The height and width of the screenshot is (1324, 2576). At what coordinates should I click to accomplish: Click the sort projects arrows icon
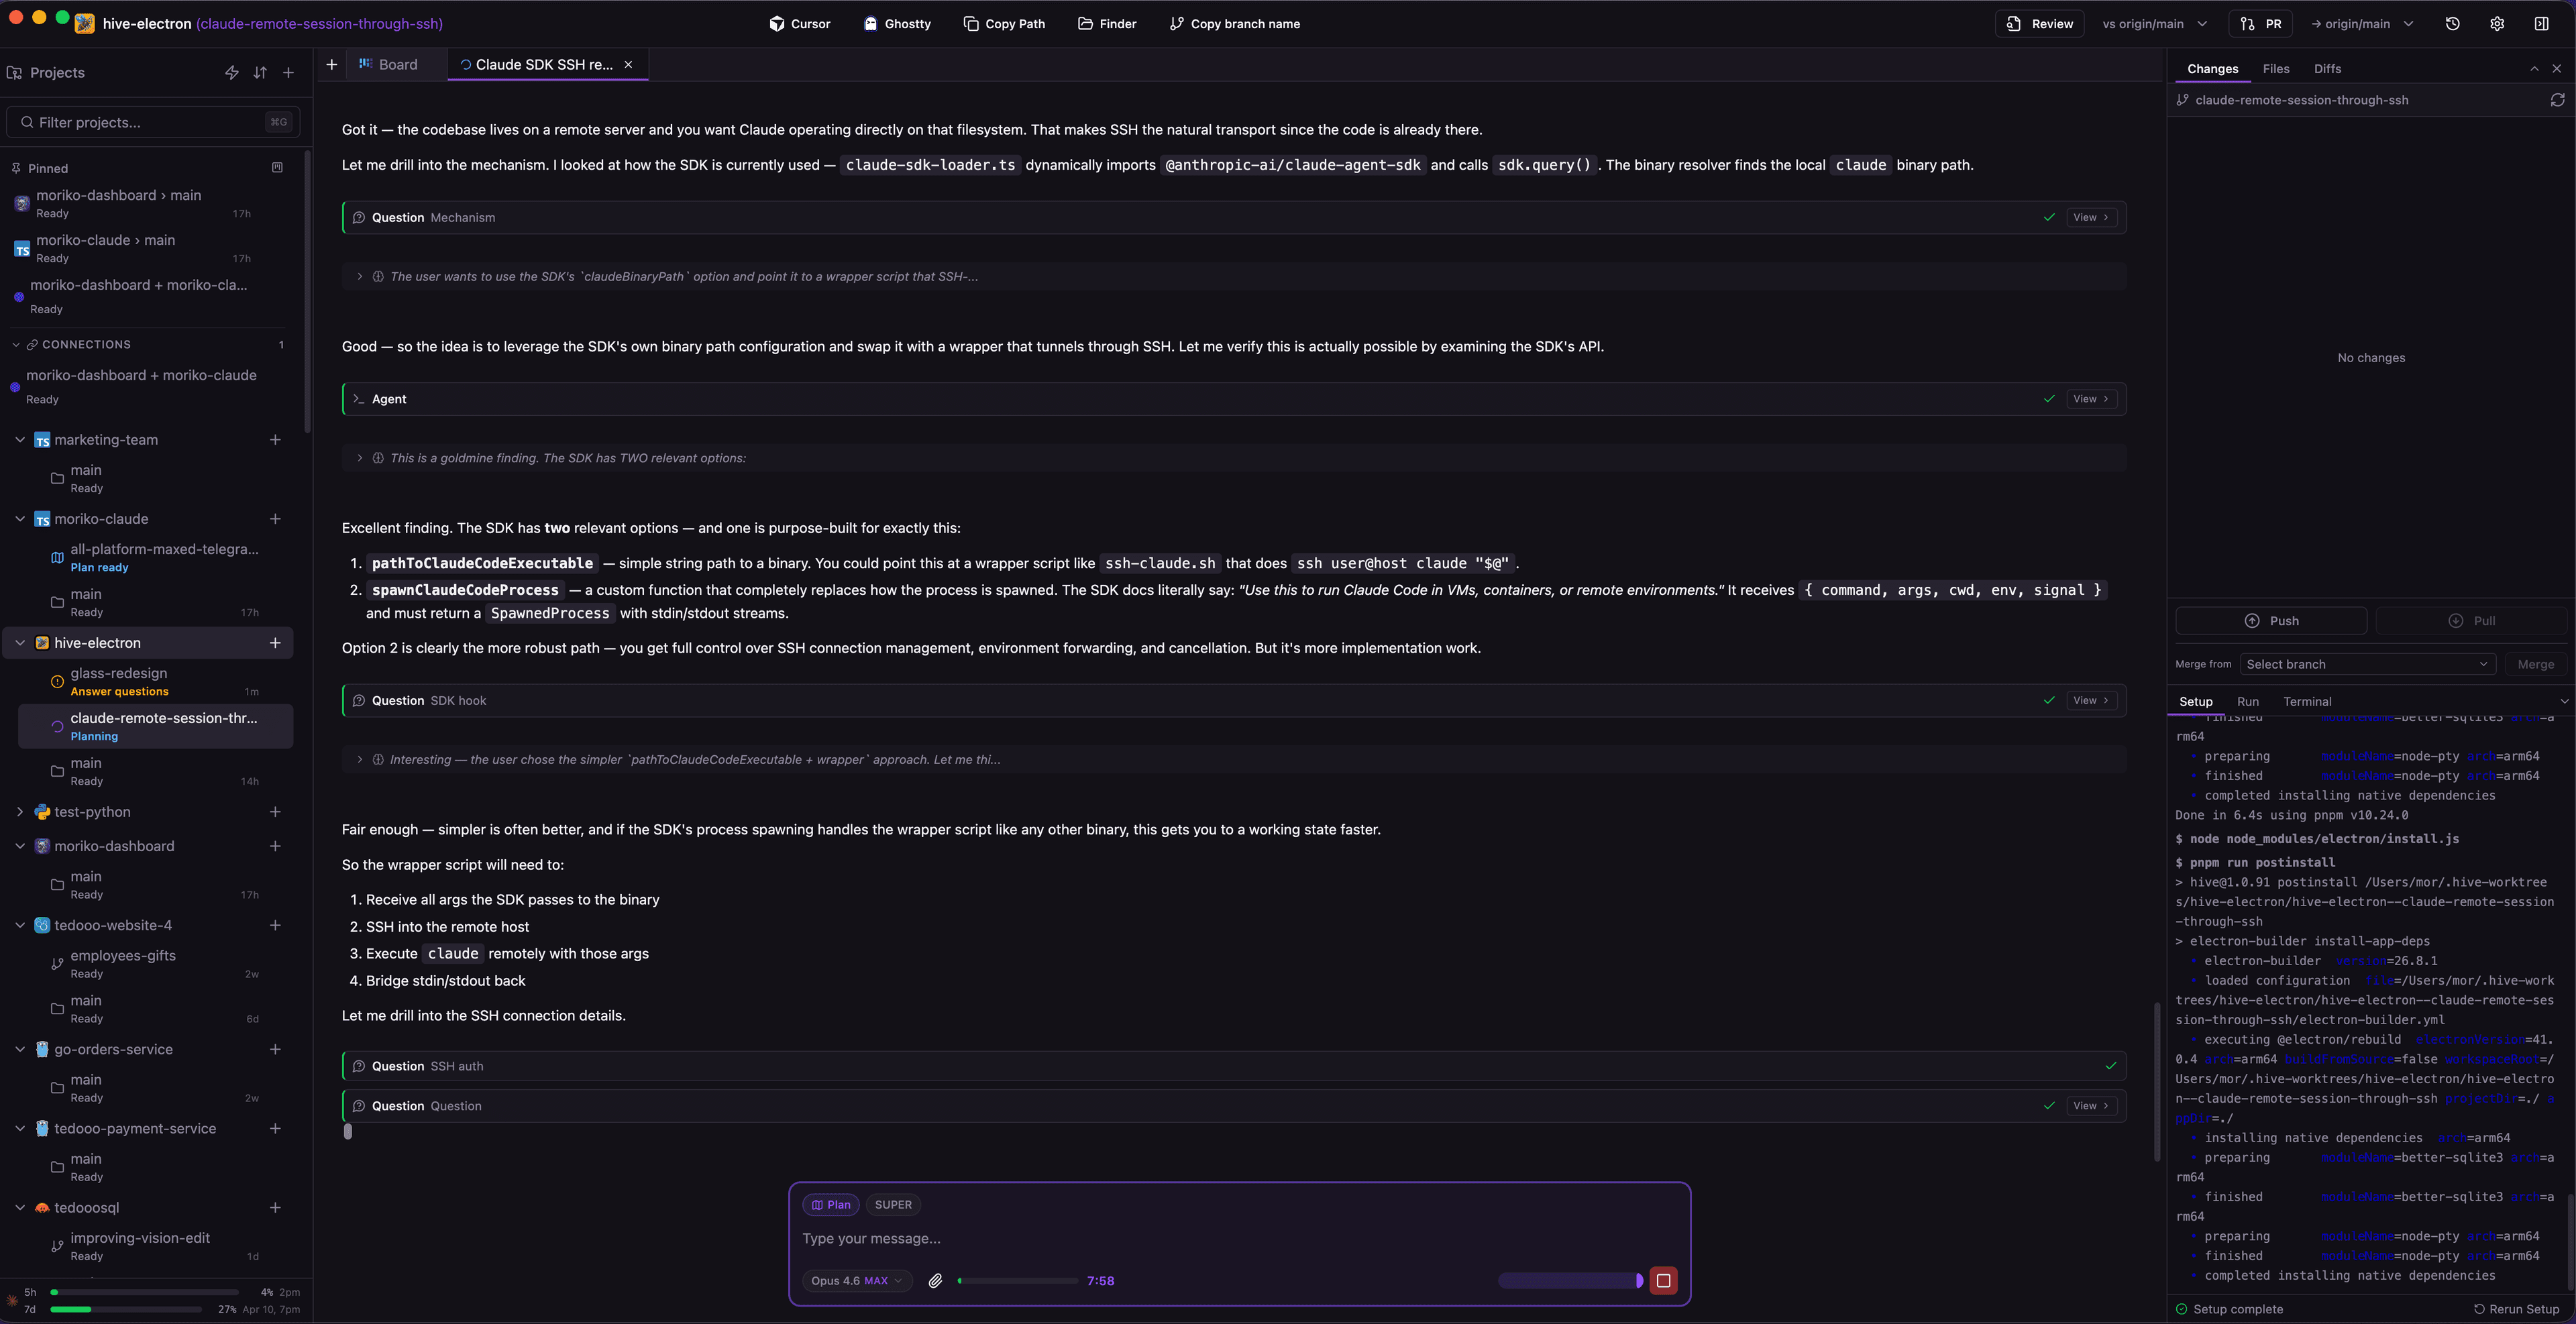click(260, 73)
